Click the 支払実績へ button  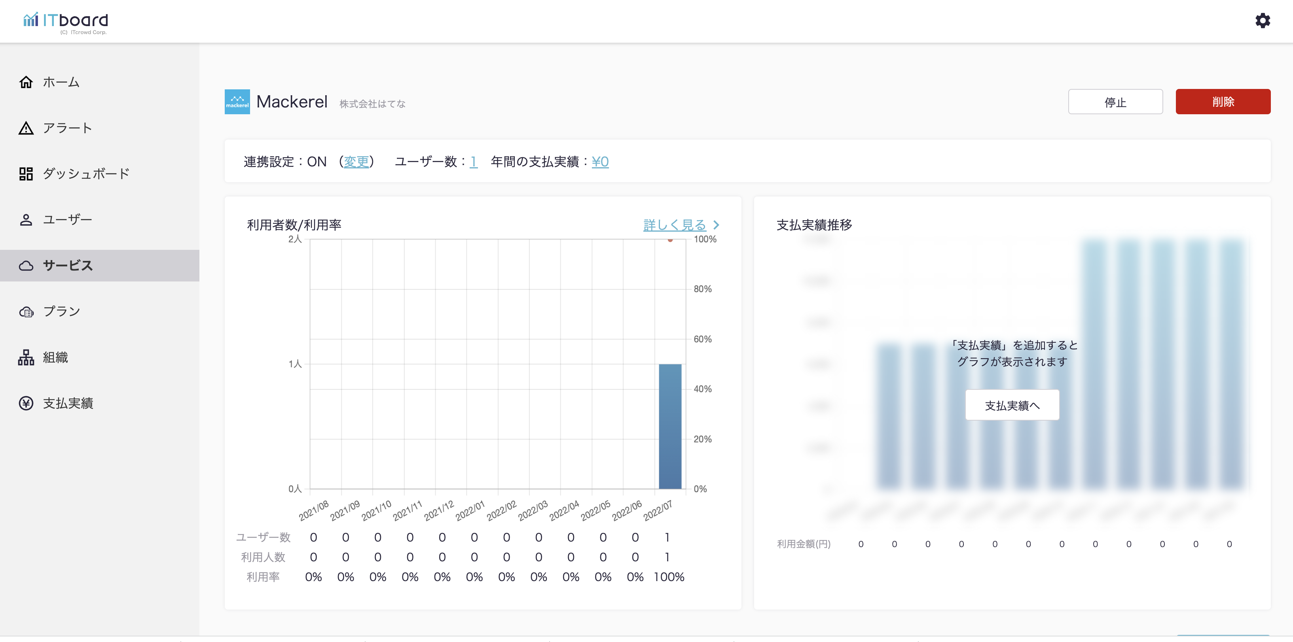coord(1012,405)
